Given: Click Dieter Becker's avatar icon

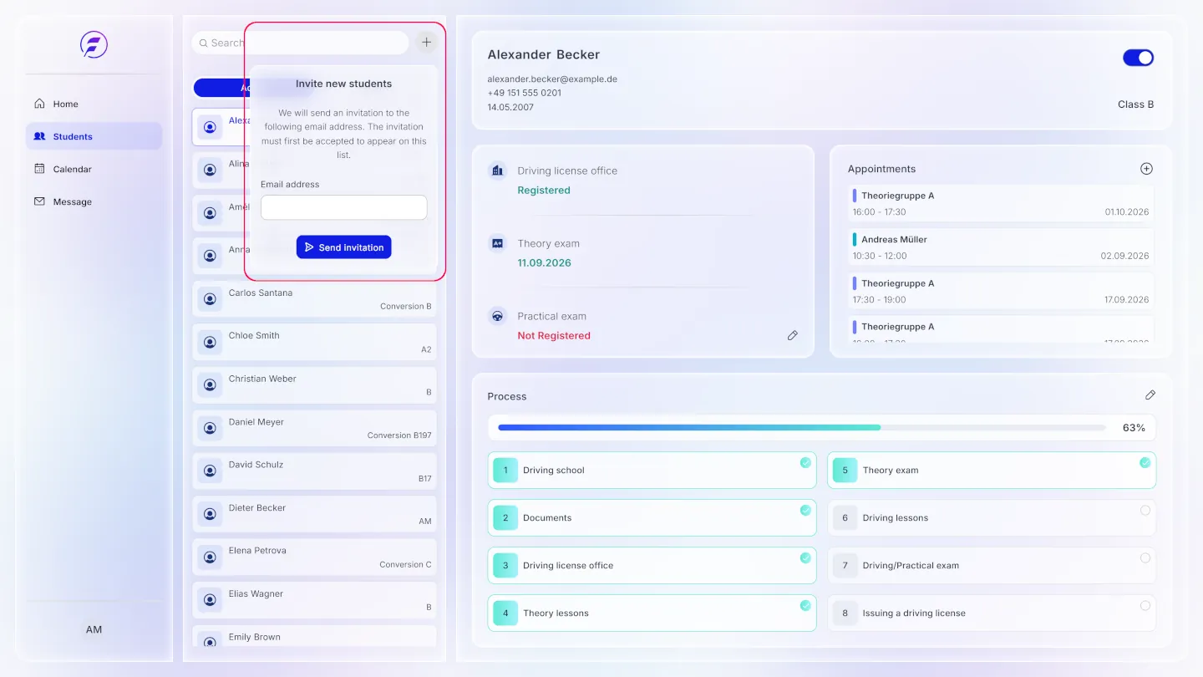Looking at the screenshot, I should point(210,515).
